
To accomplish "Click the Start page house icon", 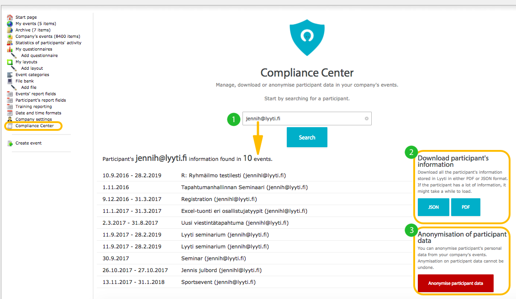I will pos(10,17).
